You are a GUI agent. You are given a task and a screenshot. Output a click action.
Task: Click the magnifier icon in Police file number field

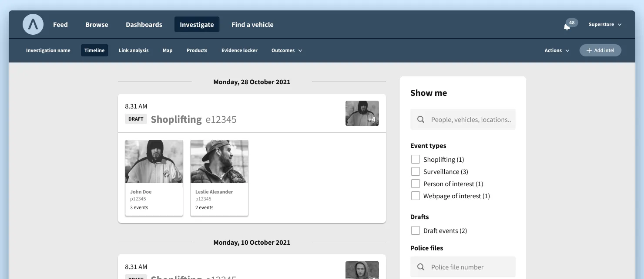point(421,267)
